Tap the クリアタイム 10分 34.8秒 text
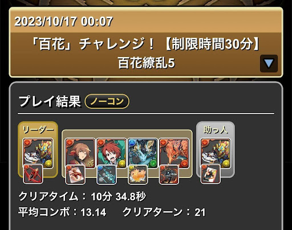This screenshot has width=292, height=230. (x=82, y=196)
